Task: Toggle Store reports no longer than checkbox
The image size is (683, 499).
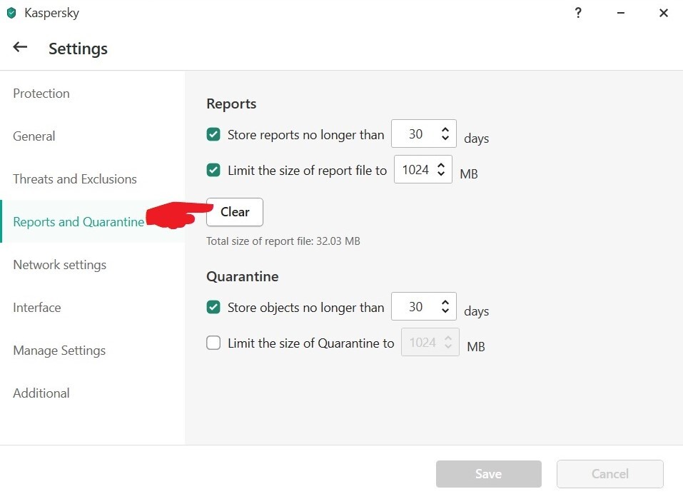Action: (213, 134)
